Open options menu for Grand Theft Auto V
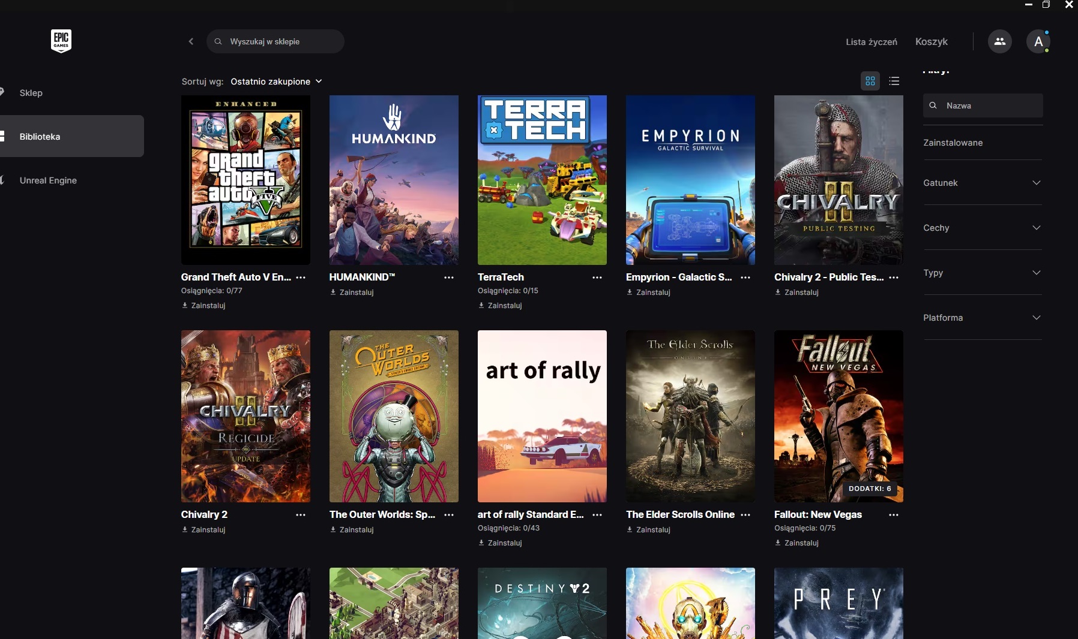The height and width of the screenshot is (639, 1078). click(x=301, y=278)
